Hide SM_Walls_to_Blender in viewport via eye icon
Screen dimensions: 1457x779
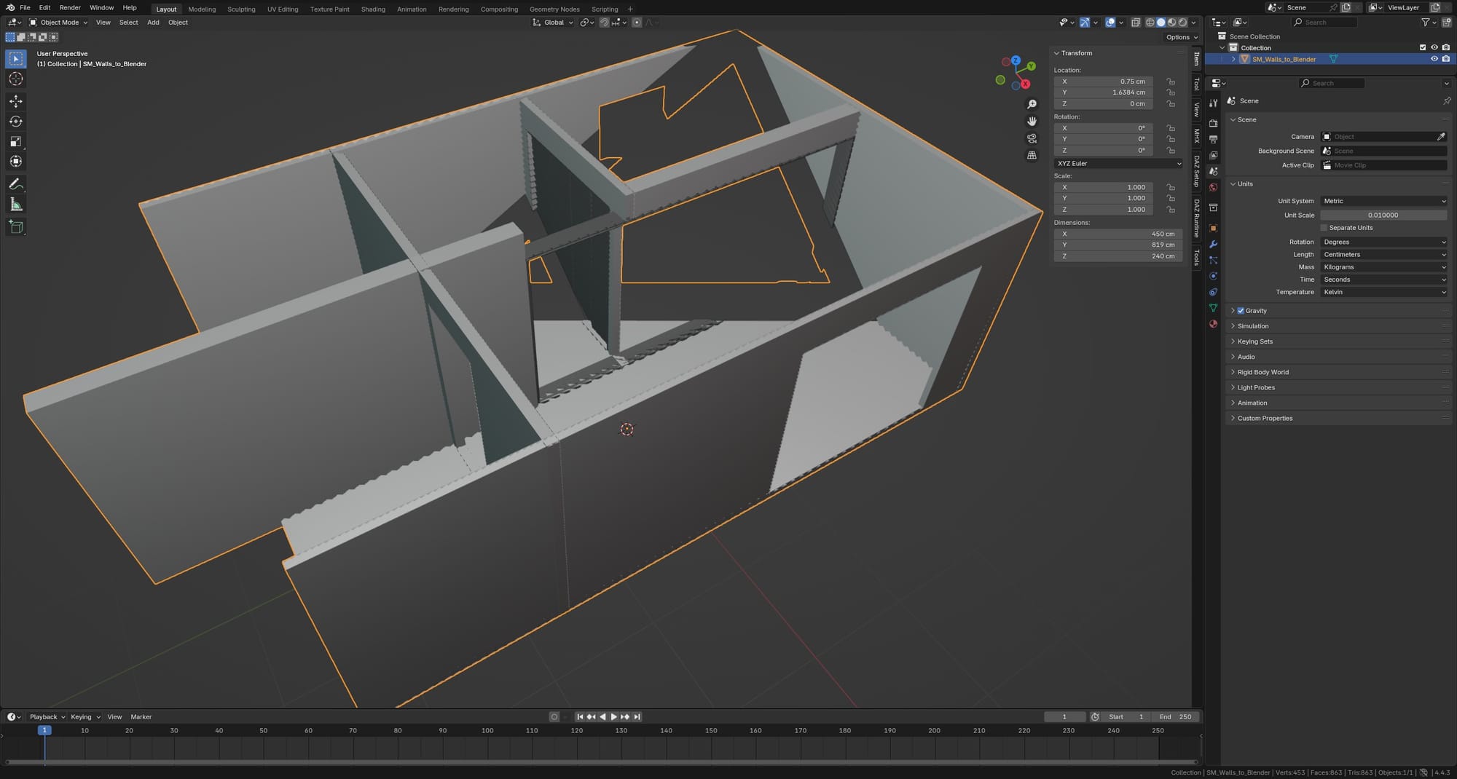point(1434,59)
